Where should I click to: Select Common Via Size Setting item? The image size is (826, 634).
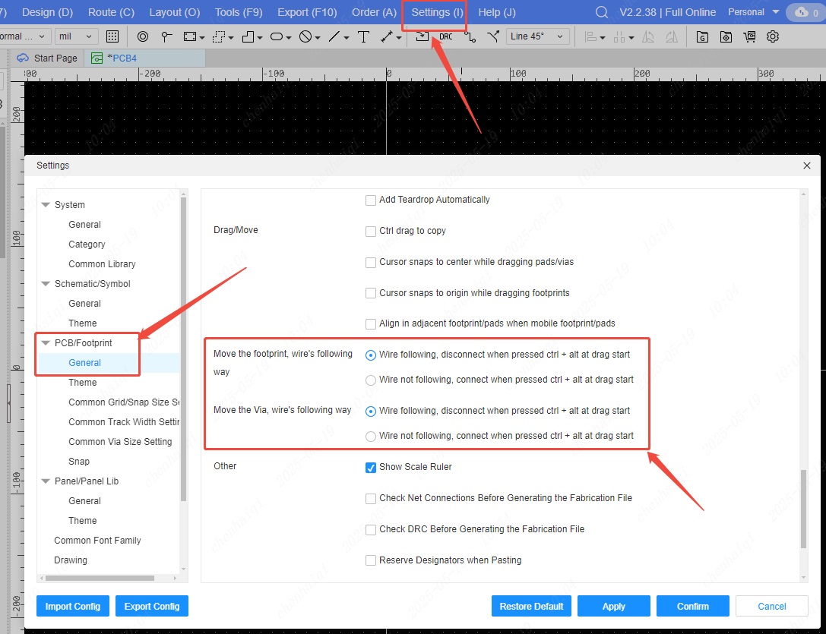coord(120,442)
